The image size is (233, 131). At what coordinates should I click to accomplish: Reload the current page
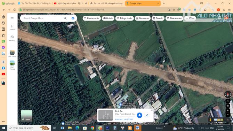15,10
